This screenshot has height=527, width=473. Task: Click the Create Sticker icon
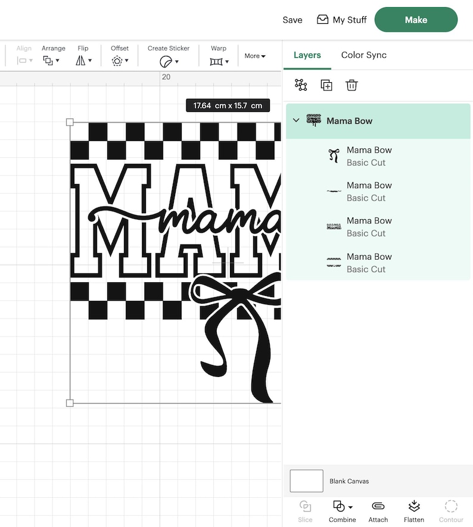pyautogui.click(x=166, y=61)
